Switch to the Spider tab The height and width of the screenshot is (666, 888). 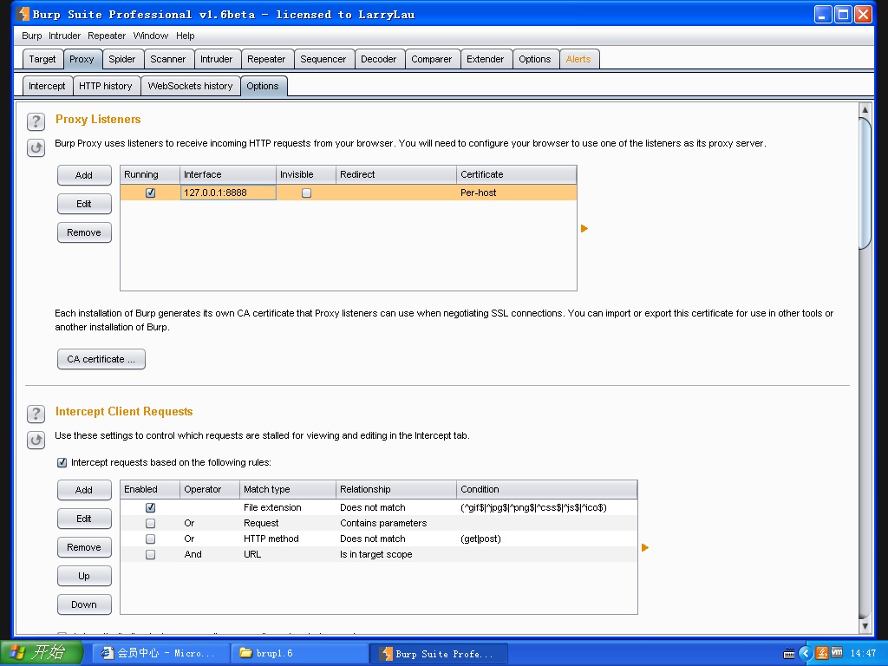(121, 59)
